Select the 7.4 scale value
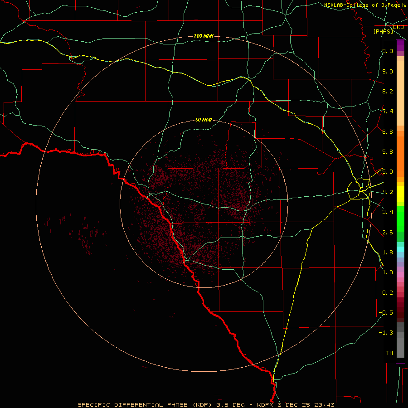This screenshot has height=408, width=408. click(x=388, y=112)
